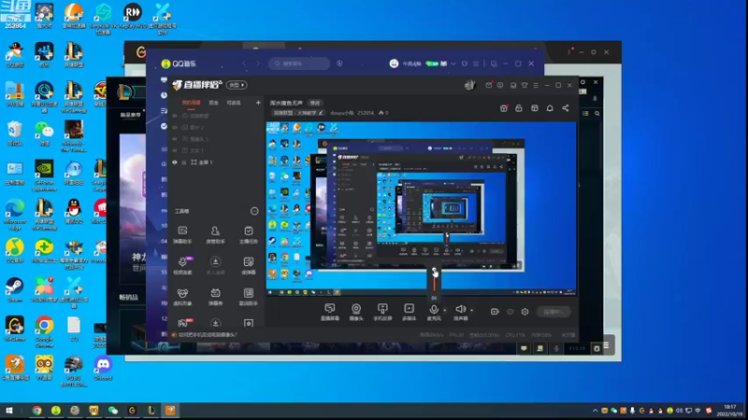Click the 修改 button next to stream title
The height and width of the screenshot is (420, 748).
(315, 103)
